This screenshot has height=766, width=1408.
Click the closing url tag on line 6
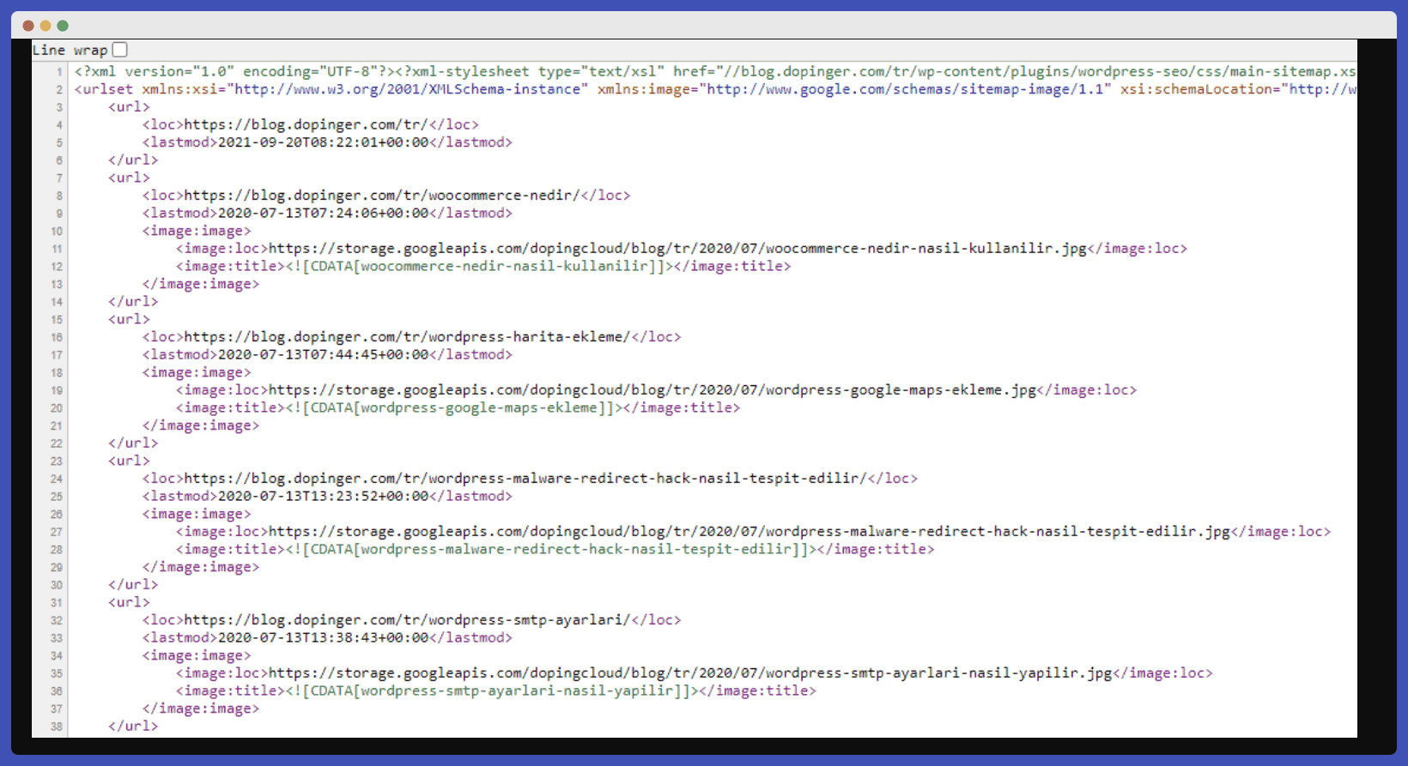133,160
